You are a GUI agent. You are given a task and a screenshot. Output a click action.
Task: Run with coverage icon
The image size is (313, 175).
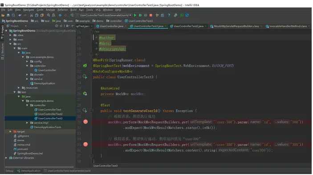(146, 16)
